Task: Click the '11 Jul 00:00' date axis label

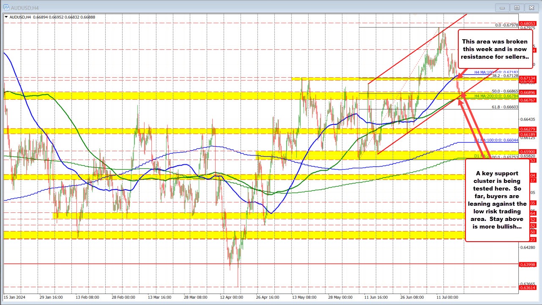Action: pyautogui.click(x=448, y=297)
